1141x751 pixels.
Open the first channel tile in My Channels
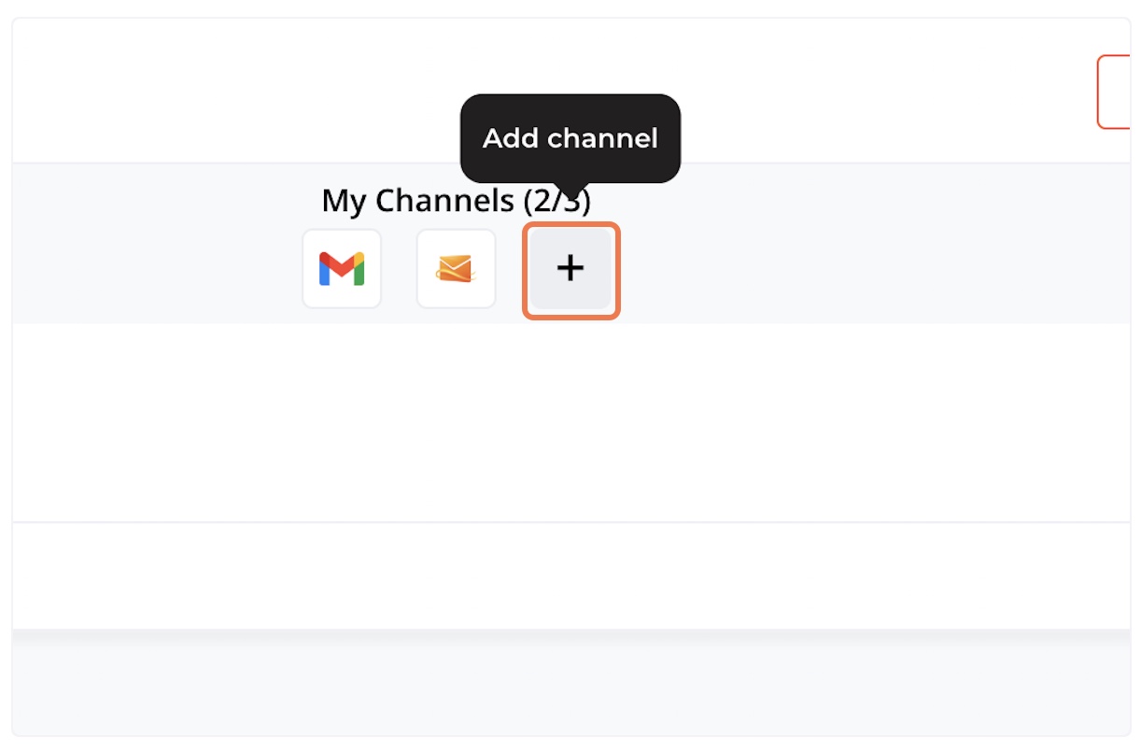click(x=342, y=269)
